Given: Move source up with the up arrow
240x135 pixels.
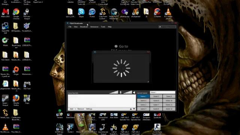Looking at the screenshot, I should (x=131, y=109).
